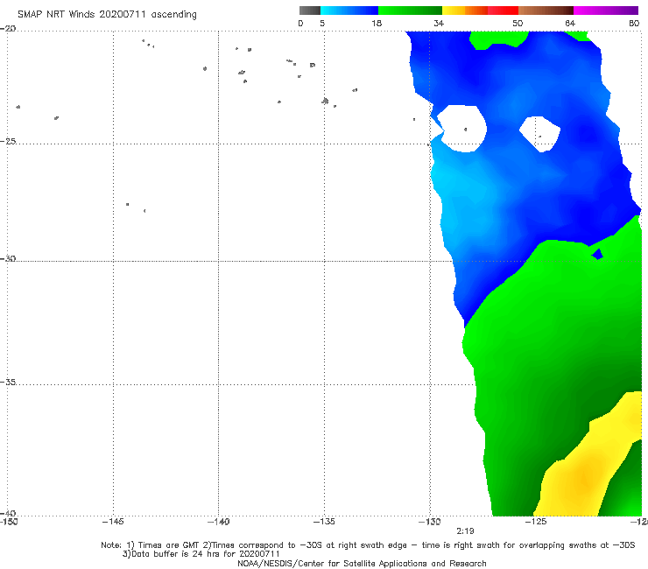
Task: Click the '-135' longitude axis label
Action: [x=324, y=522]
